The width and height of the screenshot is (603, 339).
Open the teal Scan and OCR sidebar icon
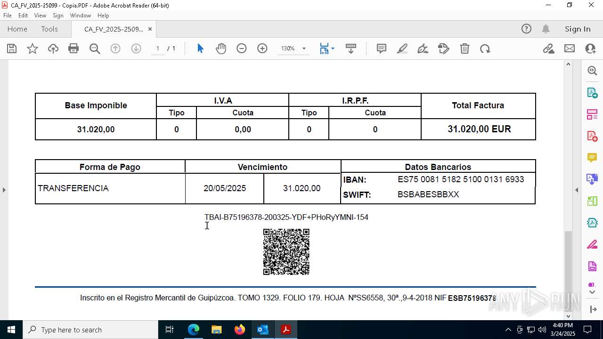[592, 223]
